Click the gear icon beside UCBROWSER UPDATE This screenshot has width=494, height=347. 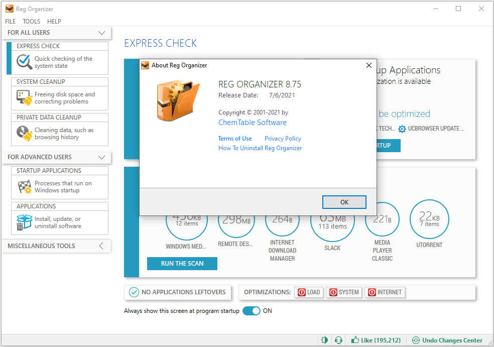pyautogui.click(x=402, y=129)
